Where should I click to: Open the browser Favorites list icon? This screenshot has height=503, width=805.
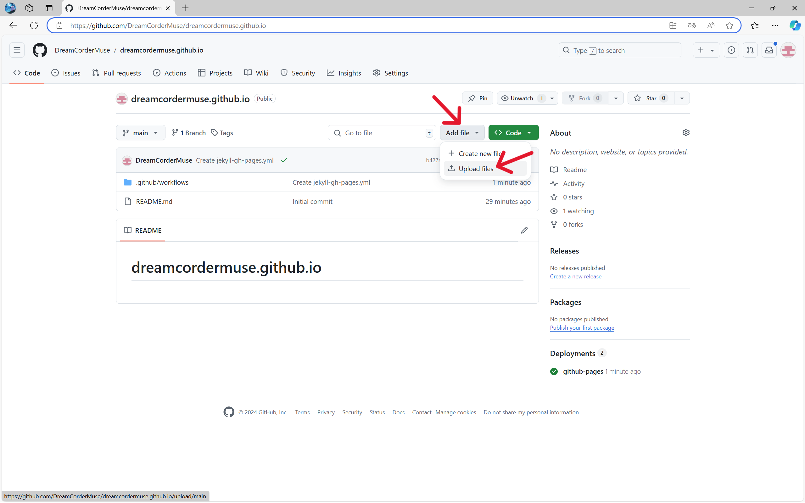pyautogui.click(x=754, y=25)
